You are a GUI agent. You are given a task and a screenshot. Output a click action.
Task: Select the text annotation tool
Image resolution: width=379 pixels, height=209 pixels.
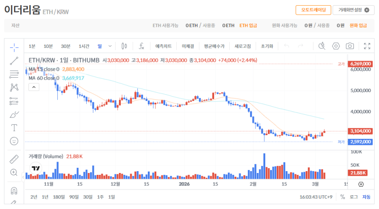tap(14, 127)
